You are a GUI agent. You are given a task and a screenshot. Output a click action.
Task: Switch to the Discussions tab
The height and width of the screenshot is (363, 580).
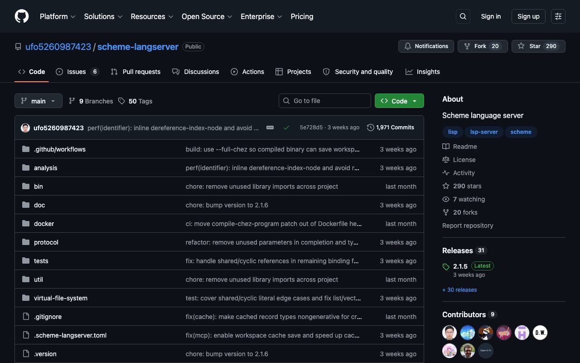[196, 72]
